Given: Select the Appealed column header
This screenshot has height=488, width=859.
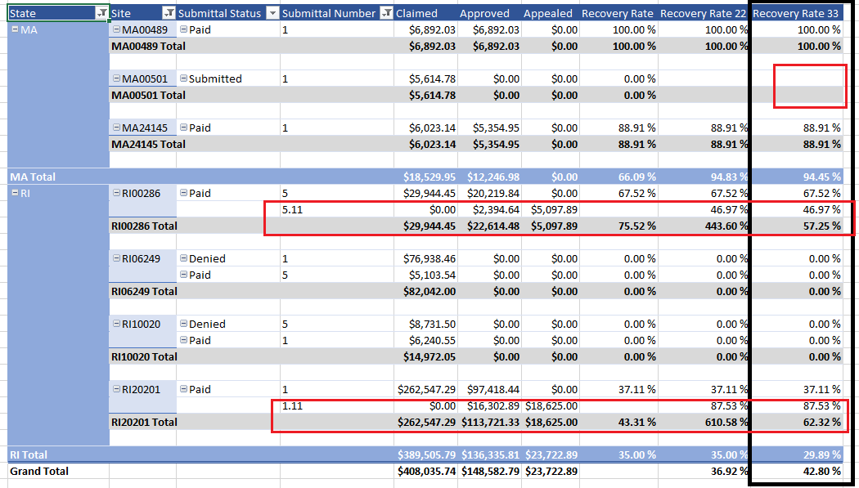Looking at the screenshot, I should (548, 14).
